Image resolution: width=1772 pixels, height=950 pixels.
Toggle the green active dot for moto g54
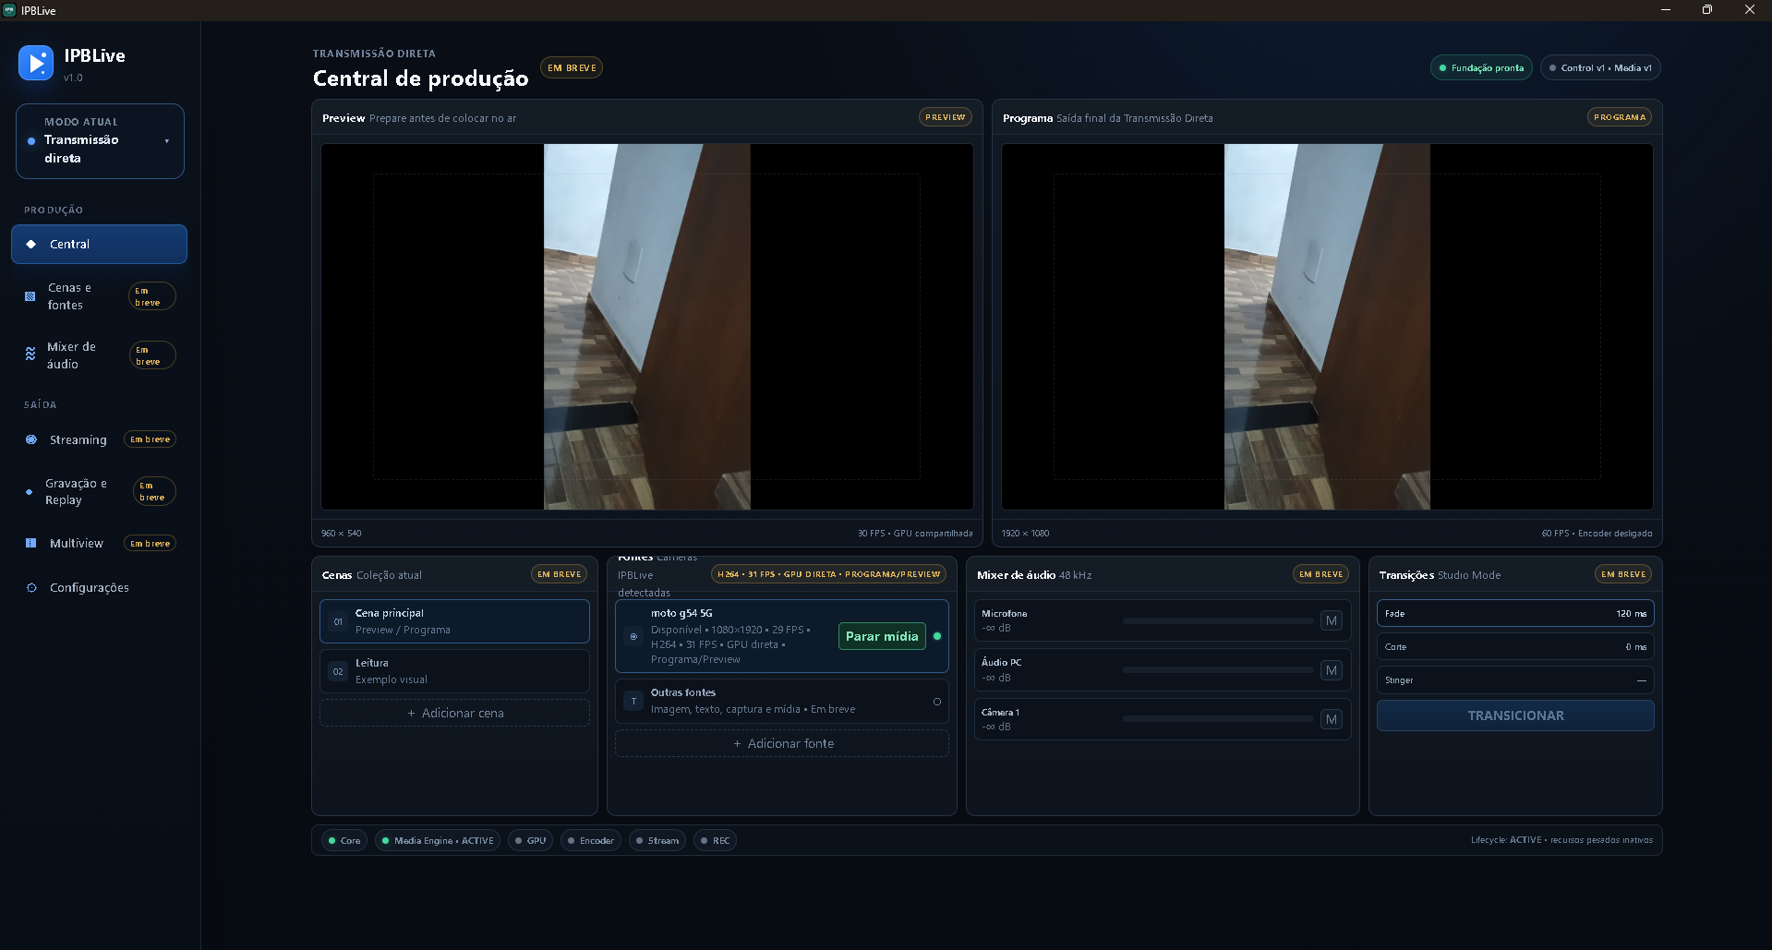937,636
